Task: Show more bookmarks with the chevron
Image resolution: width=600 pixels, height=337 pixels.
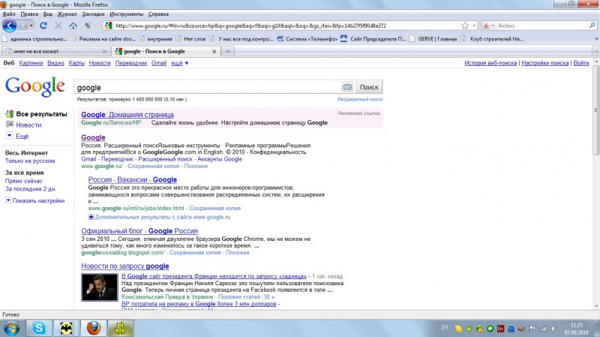Action: 595,39
